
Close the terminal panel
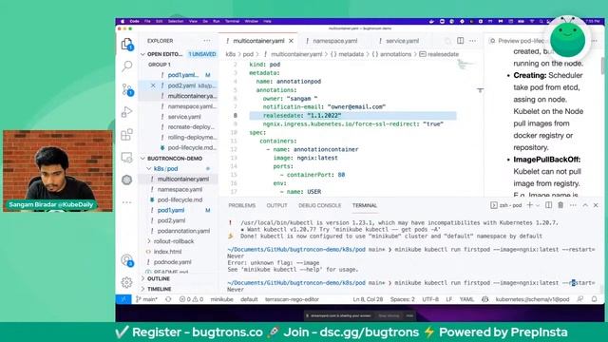(x=596, y=205)
